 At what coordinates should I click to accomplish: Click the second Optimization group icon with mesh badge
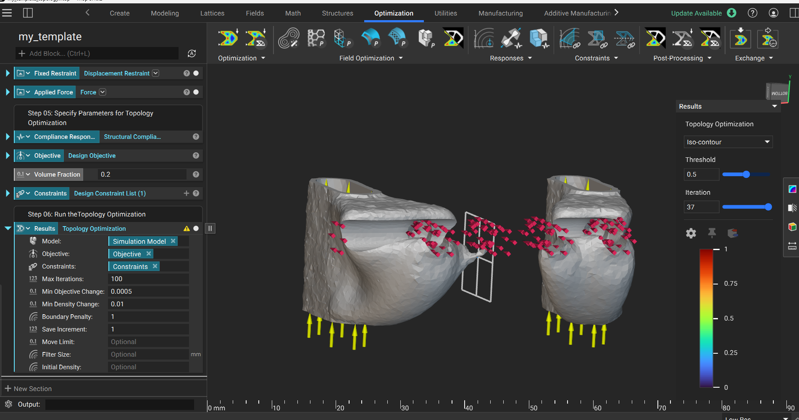[x=255, y=38]
